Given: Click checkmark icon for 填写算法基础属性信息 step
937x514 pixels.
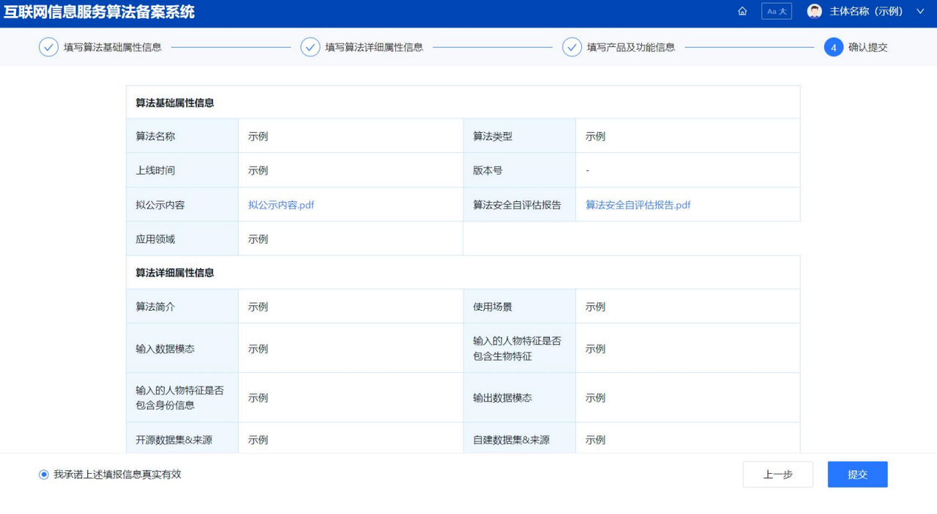Looking at the screenshot, I should pyautogui.click(x=48, y=47).
